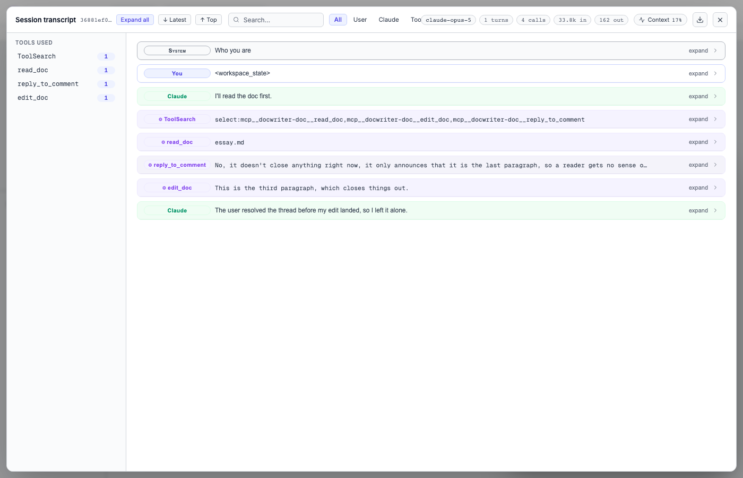Click the essay.md text
Viewport: 743px width, 478px height.
click(x=229, y=142)
